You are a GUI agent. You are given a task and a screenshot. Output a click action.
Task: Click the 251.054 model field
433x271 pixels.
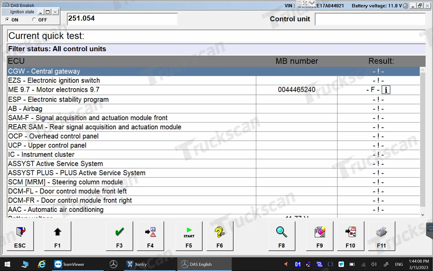pos(122,19)
